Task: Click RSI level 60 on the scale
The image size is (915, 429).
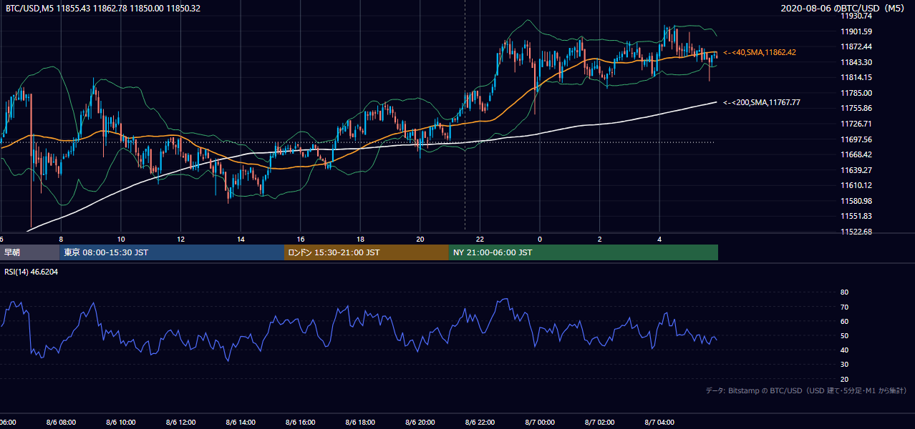Action: click(x=844, y=321)
